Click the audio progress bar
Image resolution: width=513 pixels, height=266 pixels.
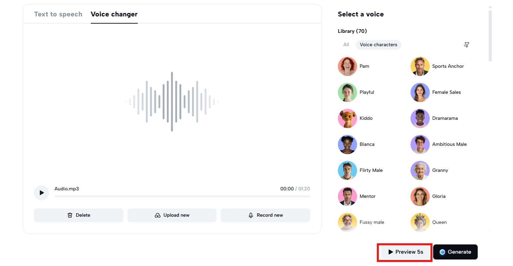tap(182, 197)
